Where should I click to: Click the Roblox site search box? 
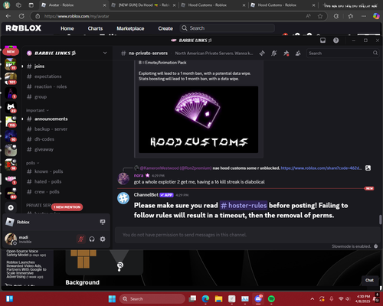[228, 28]
